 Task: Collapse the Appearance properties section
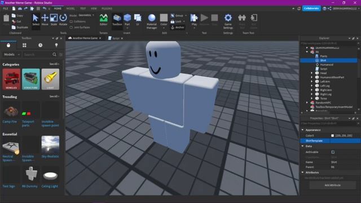[x=302, y=130]
